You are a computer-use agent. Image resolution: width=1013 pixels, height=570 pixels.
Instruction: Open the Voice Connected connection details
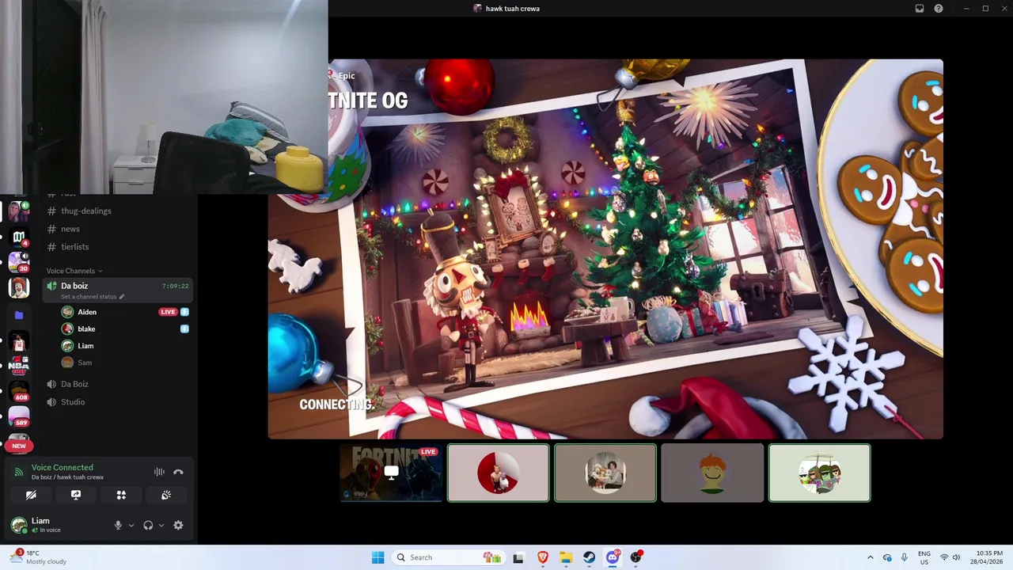63,468
